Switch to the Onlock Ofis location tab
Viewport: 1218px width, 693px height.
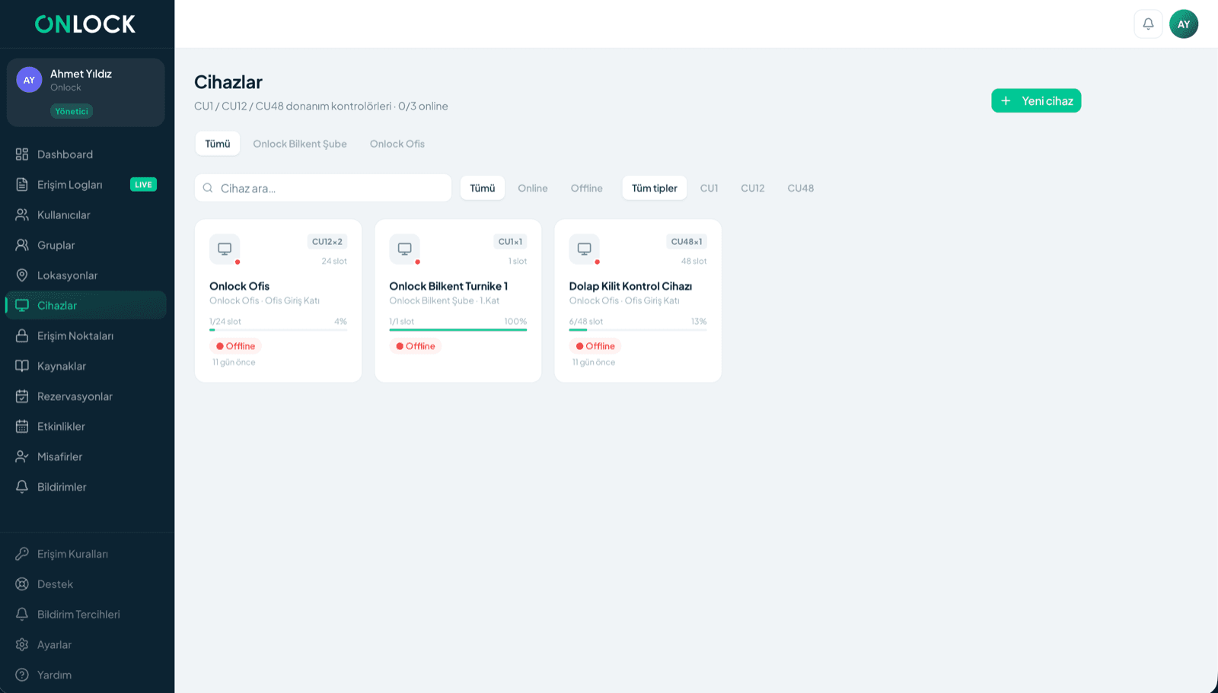[397, 144]
